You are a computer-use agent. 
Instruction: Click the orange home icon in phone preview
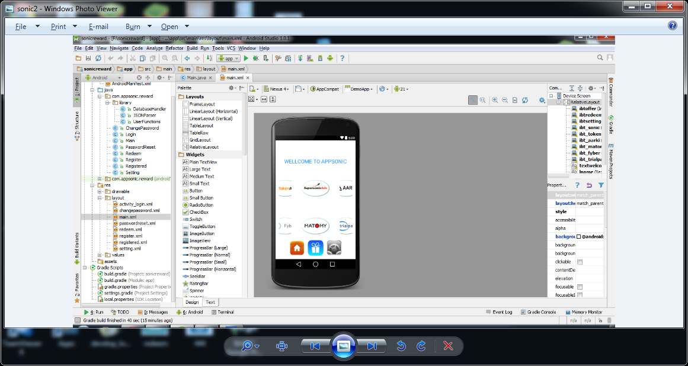(297, 248)
